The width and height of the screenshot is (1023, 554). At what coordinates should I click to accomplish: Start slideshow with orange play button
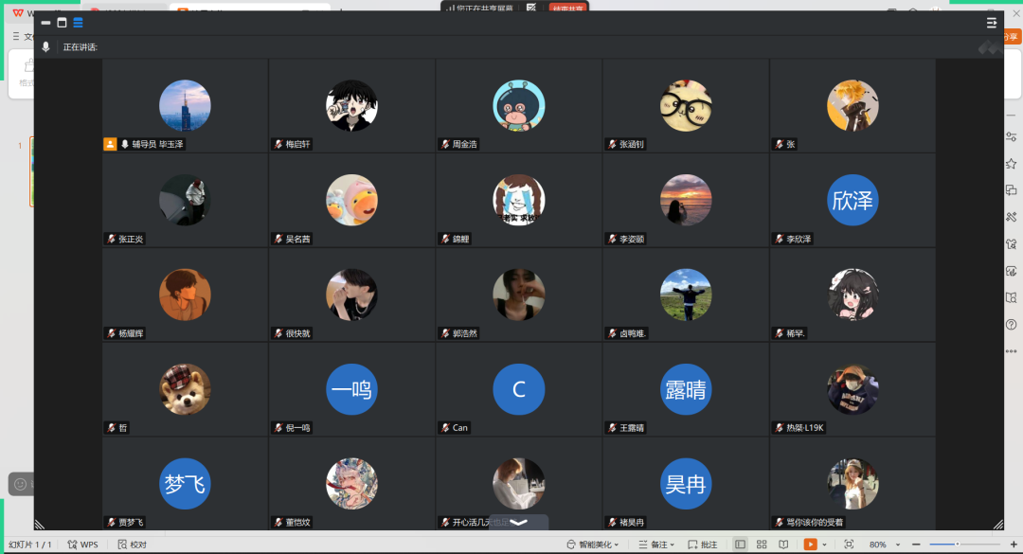(x=810, y=545)
